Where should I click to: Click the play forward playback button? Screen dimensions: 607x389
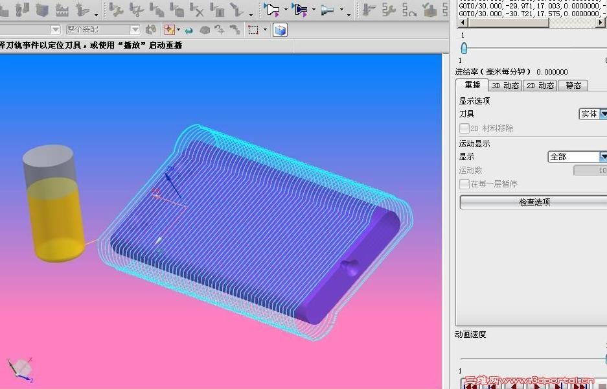537,385
